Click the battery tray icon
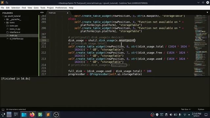The image size is (210, 118). pyautogui.click(x=176, y=115)
